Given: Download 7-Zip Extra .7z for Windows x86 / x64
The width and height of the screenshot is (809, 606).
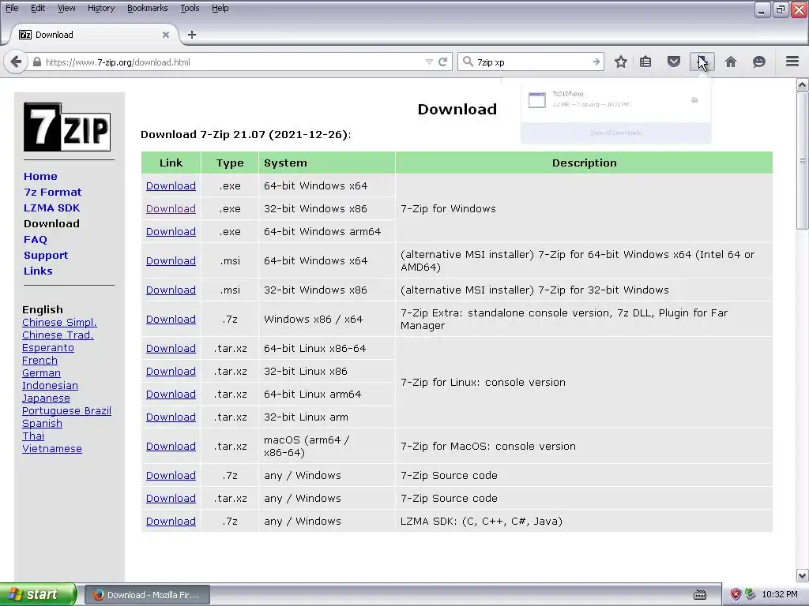Looking at the screenshot, I should [171, 320].
